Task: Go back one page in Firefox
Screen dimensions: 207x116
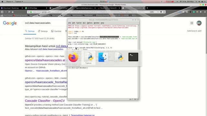Action: point(2,12)
